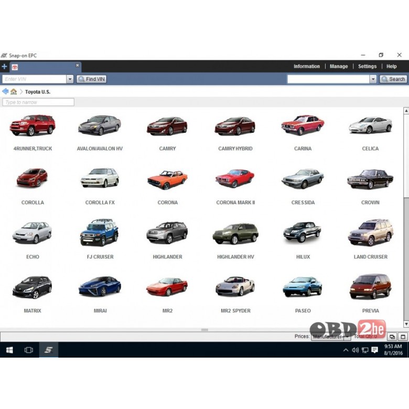
Task: Click the Search button
Action: (x=393, y=79)
